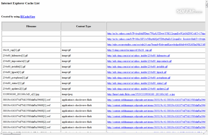Viewport: 208px width, 135px height.
Task: Select the 234x60_hidemotes[1].gif filename cell
Action: [x=31, y=55]
